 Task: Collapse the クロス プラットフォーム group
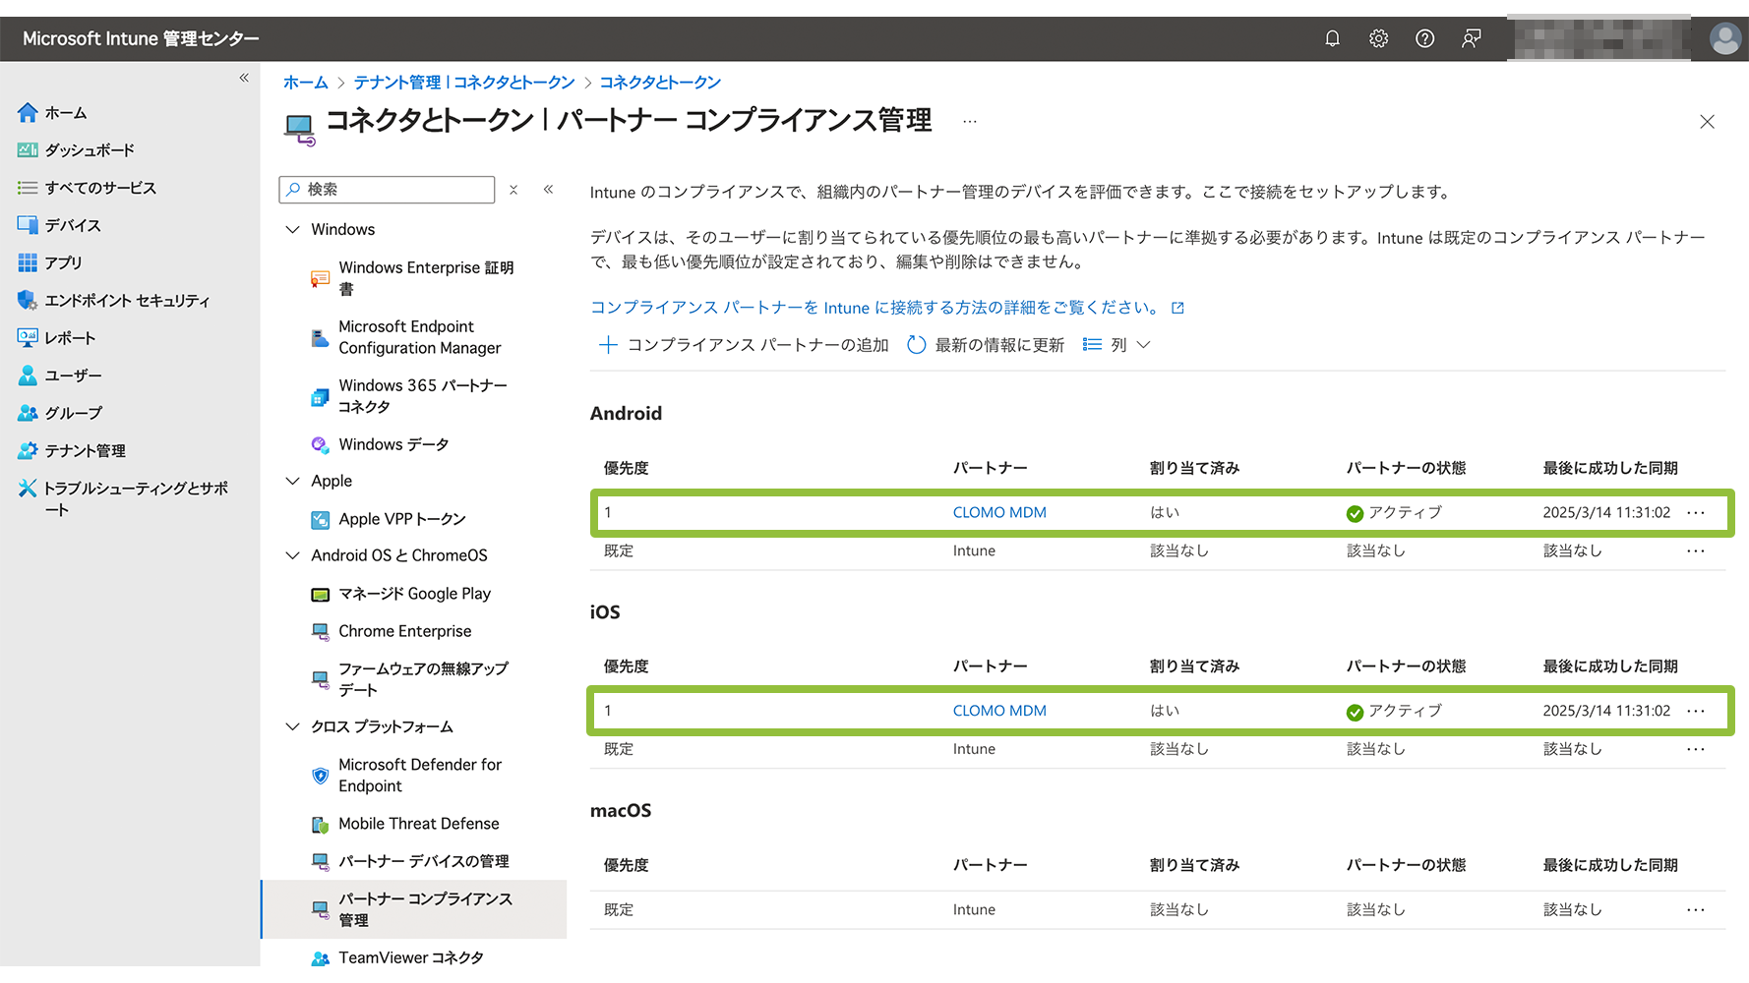[x=292, y=726]
